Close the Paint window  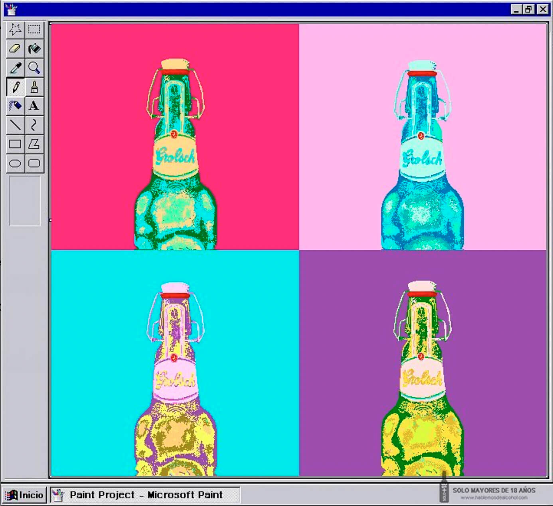543,10
